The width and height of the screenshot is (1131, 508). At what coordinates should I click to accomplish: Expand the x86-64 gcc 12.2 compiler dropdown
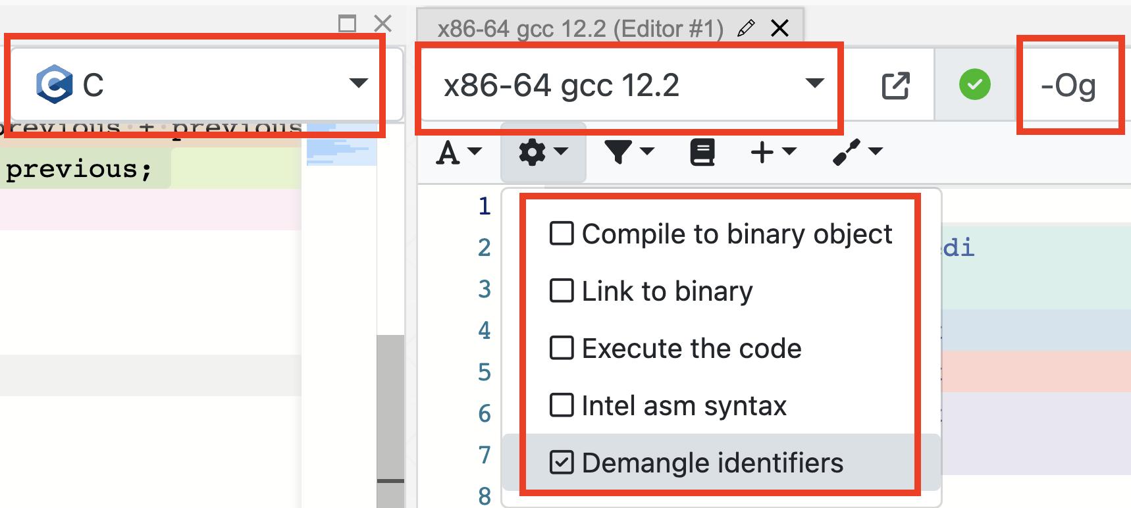629,85
